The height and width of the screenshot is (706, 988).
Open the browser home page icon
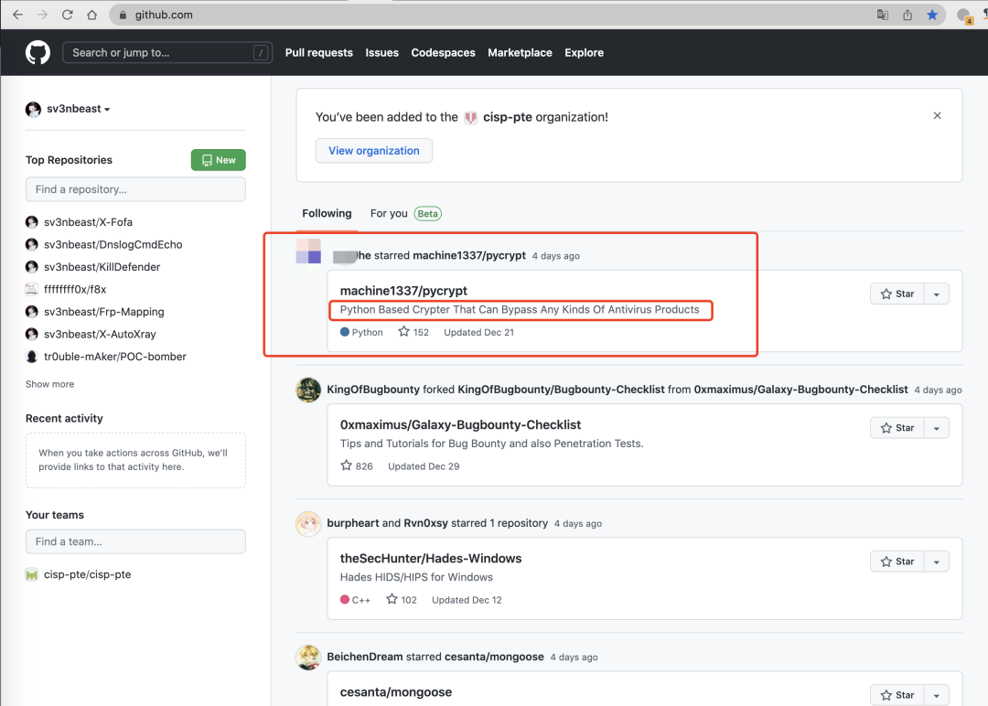[x=92, y=15]
